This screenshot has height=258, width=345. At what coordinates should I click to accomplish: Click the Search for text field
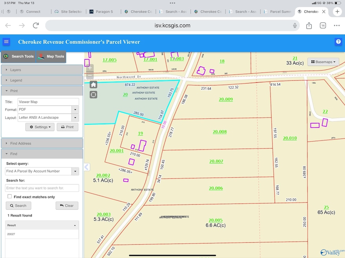(x=42, y=188)
